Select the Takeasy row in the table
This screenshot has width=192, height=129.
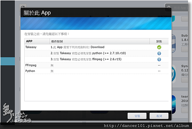pos(97,47)
